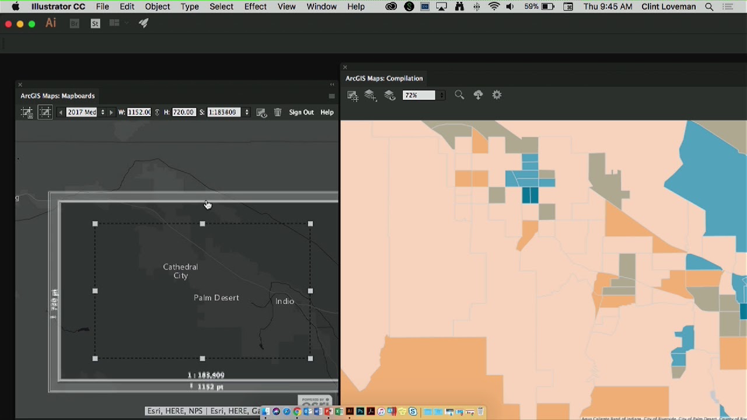Viewport: 747px width, 420px height.
Task: Click the mapboard Width input field
Action: pos(139,112)
